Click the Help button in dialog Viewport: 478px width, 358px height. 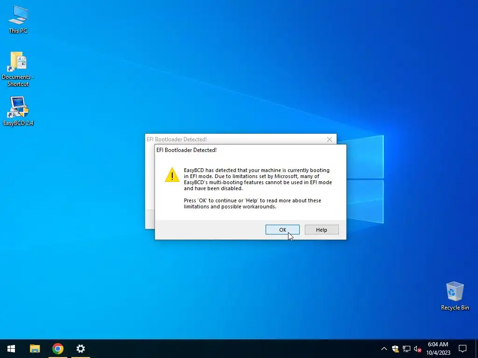click(321, 230)
